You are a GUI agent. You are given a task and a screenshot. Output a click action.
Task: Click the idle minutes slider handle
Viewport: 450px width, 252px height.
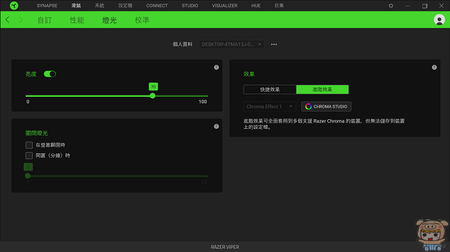click(x=28, y=176)
